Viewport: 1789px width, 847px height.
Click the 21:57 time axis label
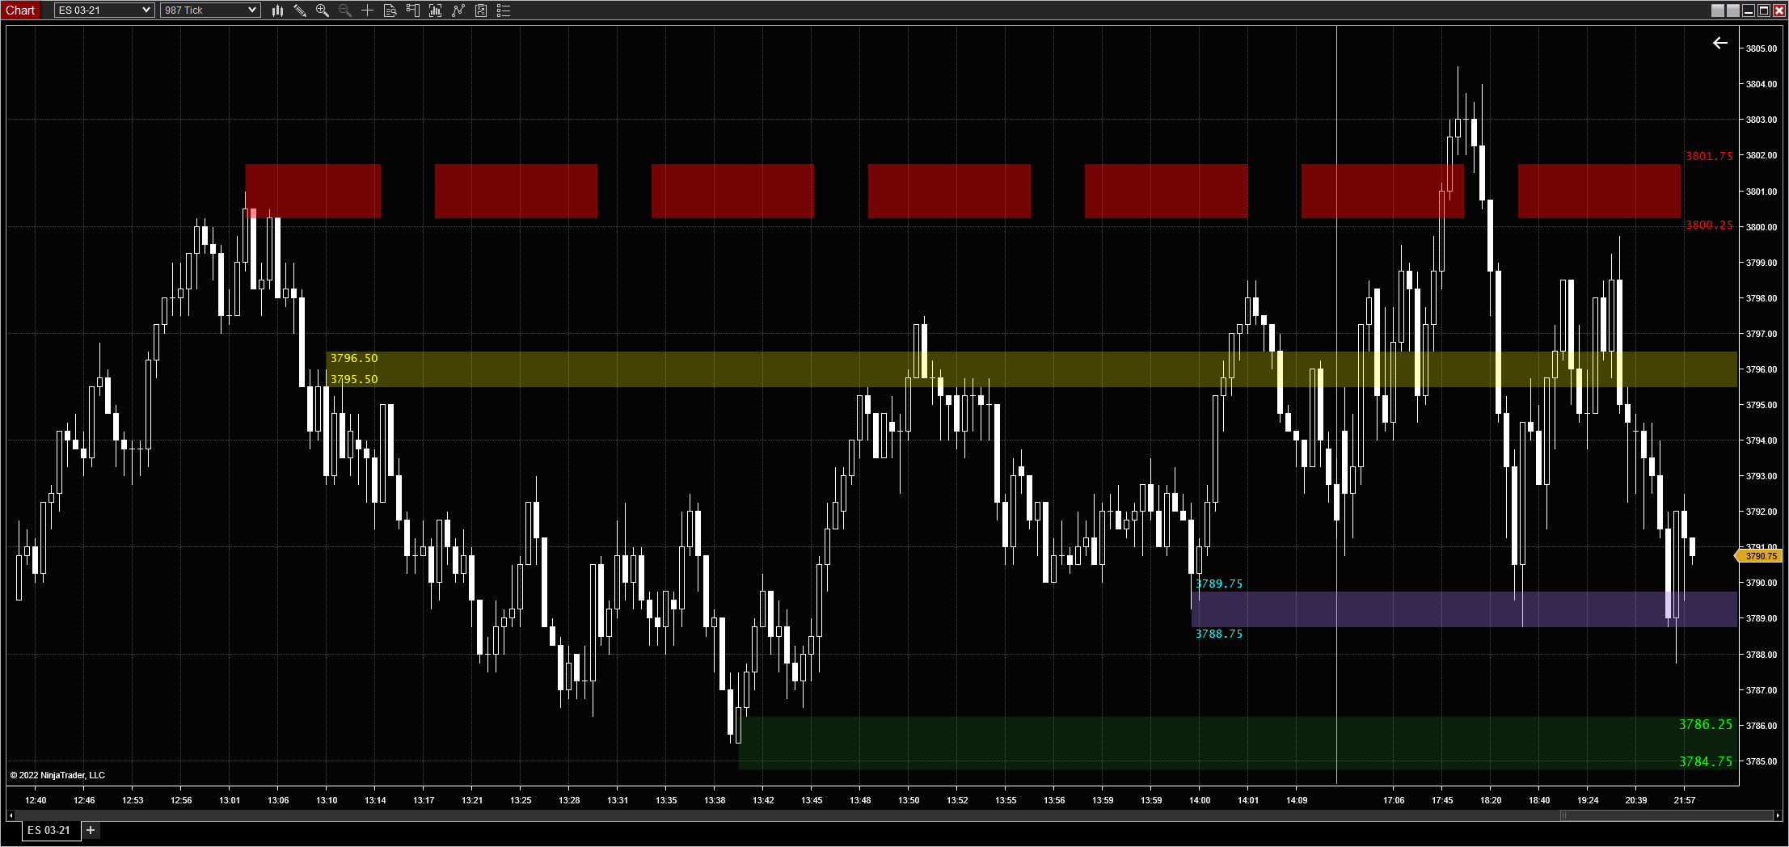1685,800
